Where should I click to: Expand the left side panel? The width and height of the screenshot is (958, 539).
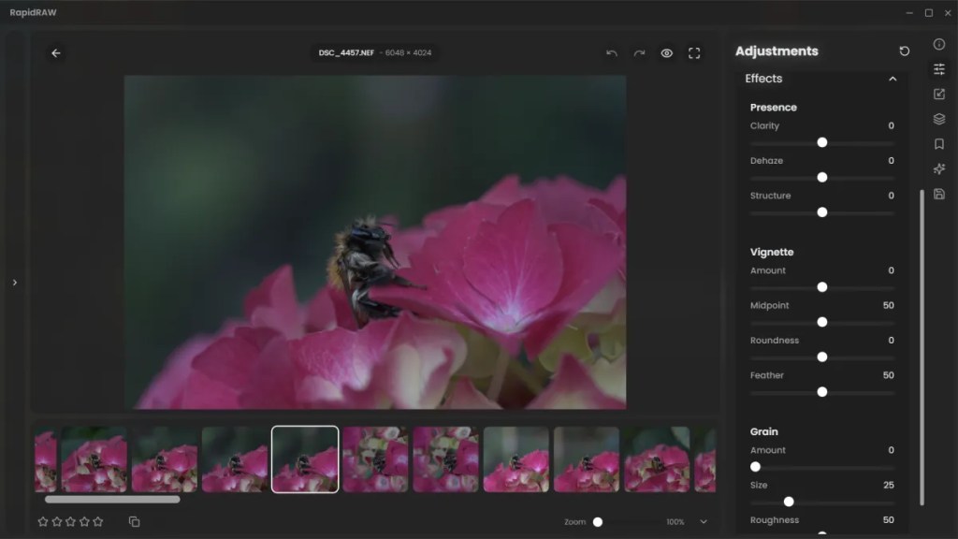14,283
